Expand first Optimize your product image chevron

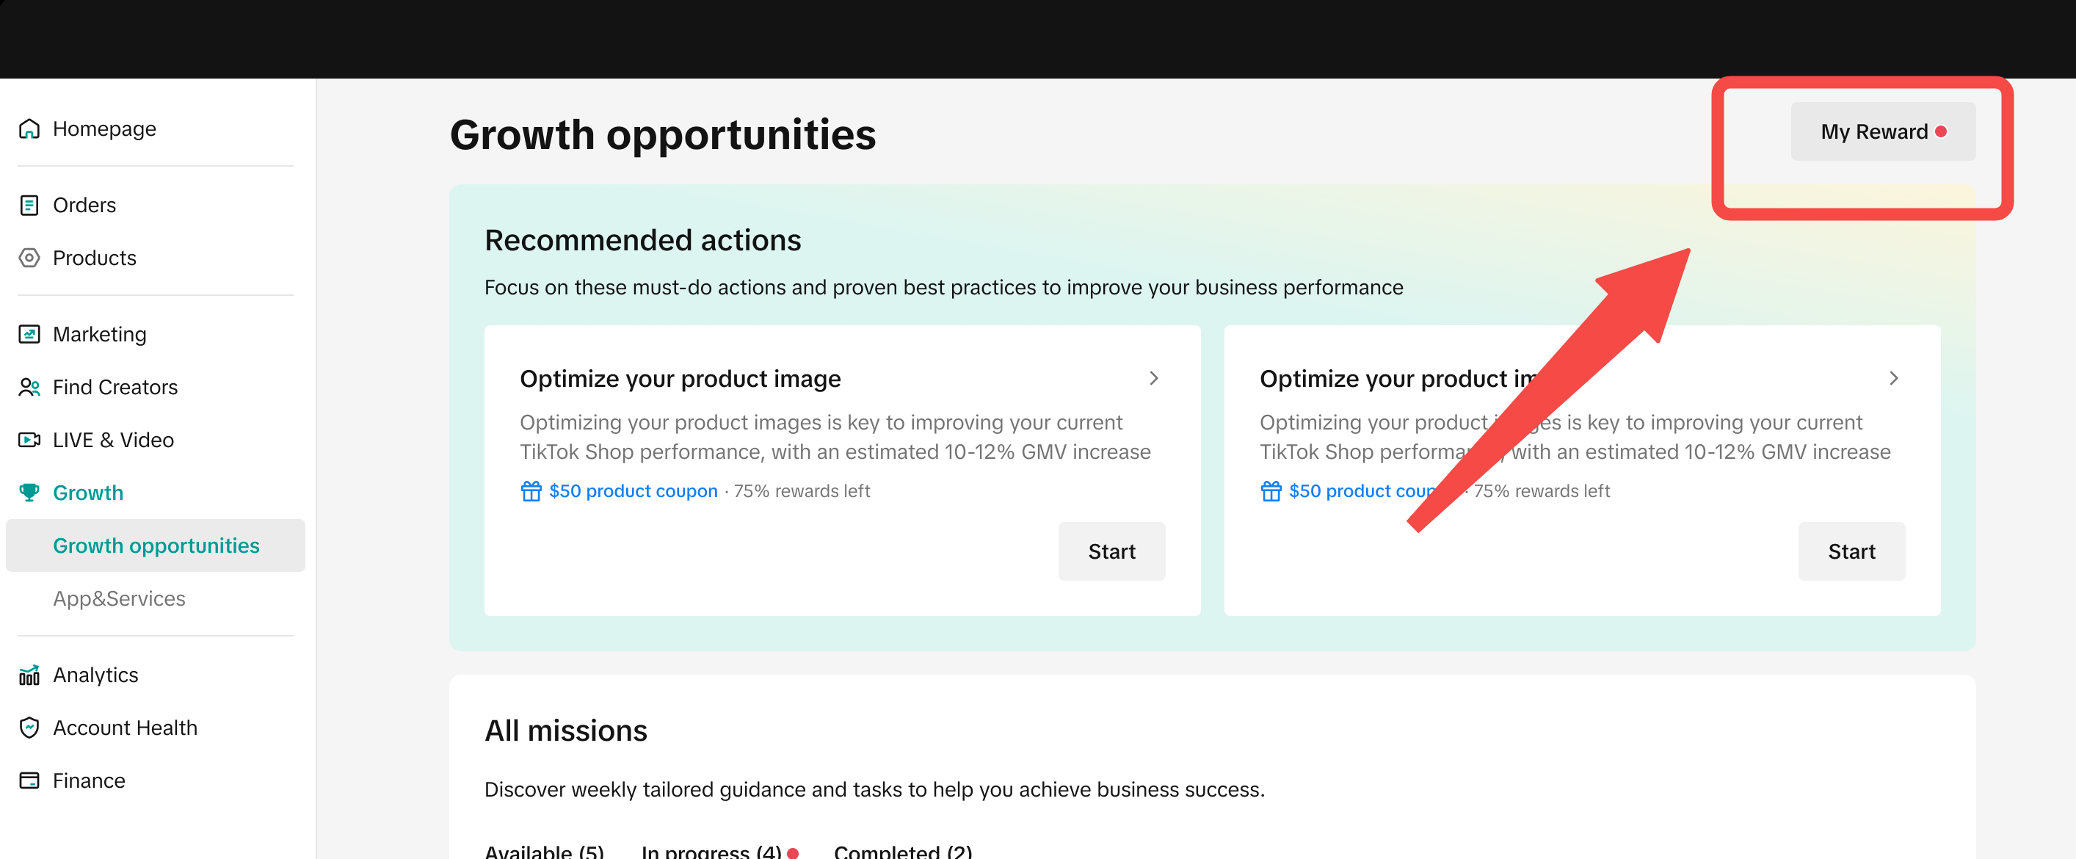(1153, 379)
